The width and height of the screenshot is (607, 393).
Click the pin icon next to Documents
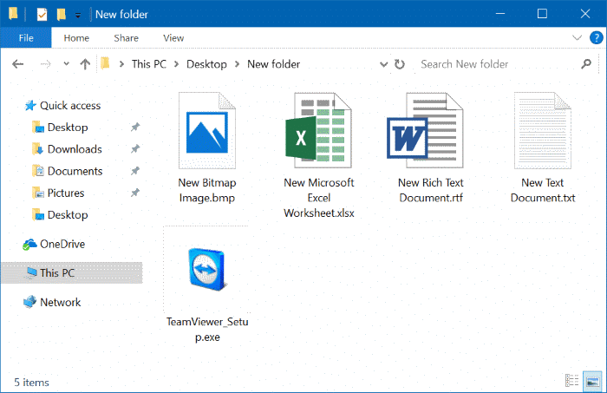(134, 171)
